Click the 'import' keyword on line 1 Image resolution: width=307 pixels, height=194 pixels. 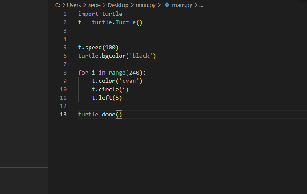(88, 14)
